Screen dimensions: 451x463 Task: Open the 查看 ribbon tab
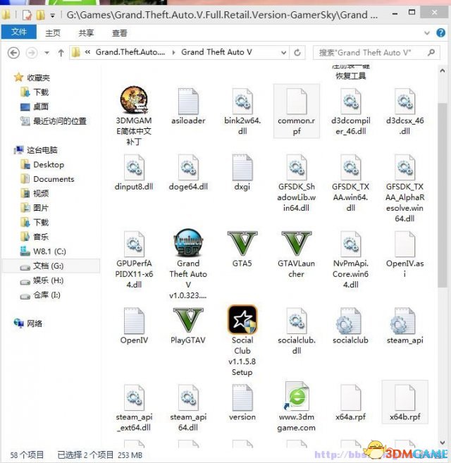coord(119,33)
